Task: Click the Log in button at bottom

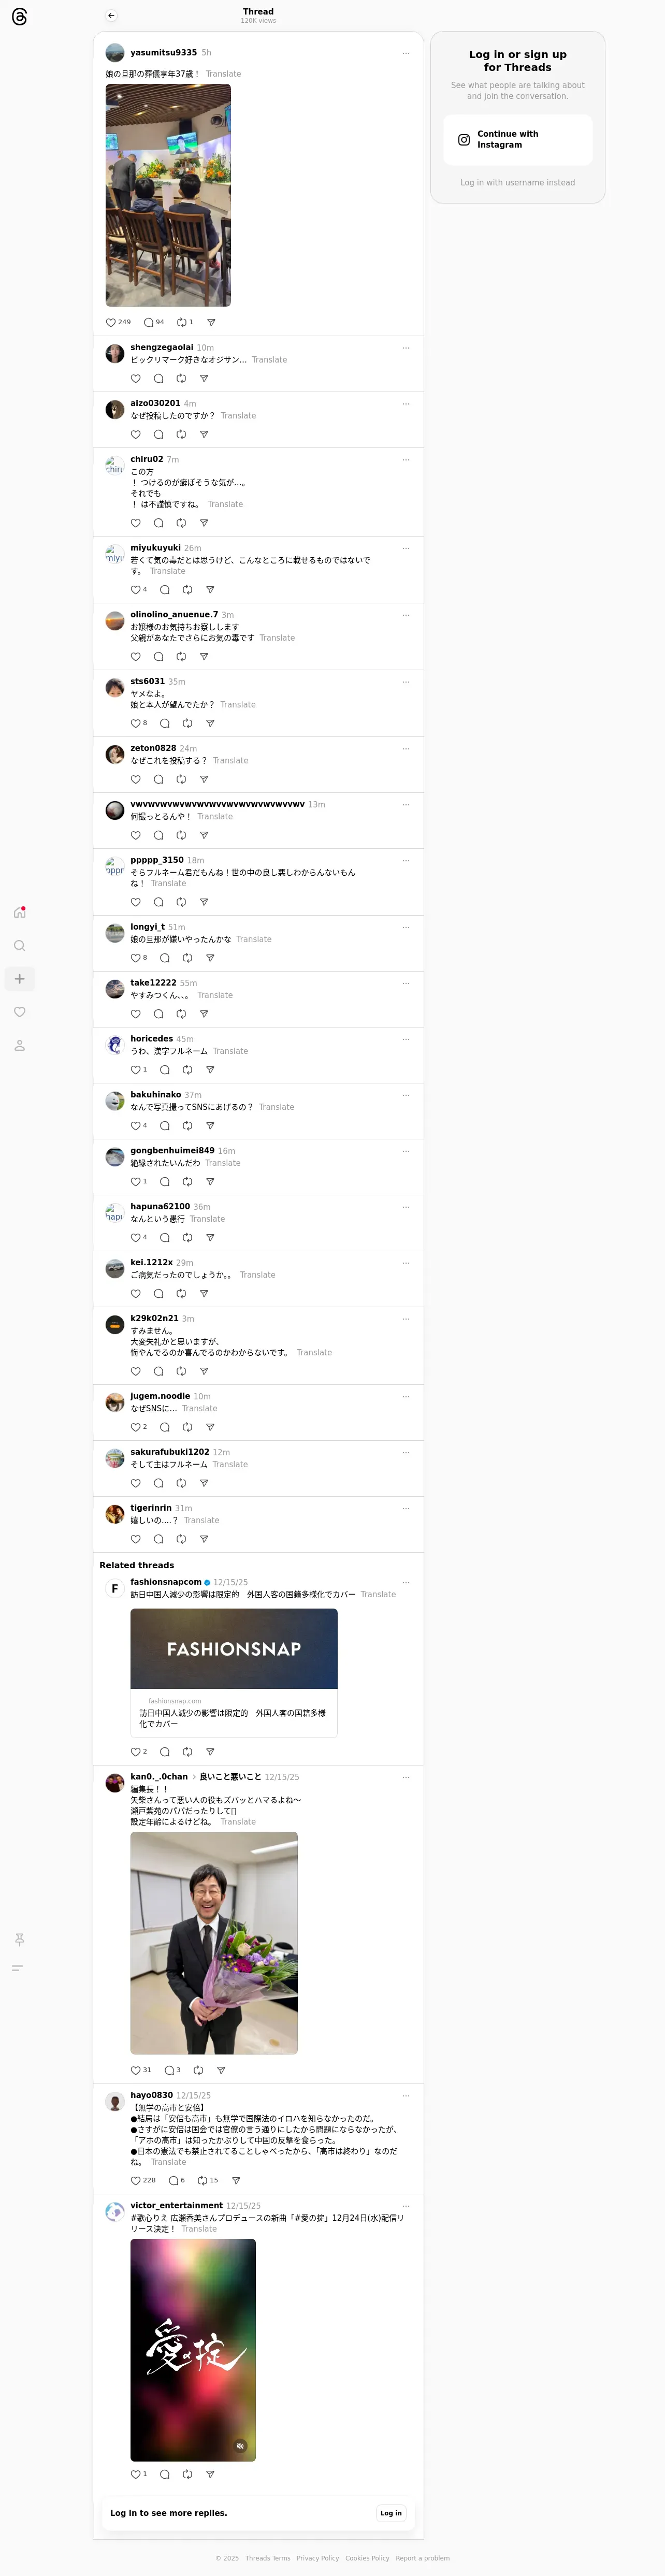Action: pyautogui.click(x=391, y=2512)
